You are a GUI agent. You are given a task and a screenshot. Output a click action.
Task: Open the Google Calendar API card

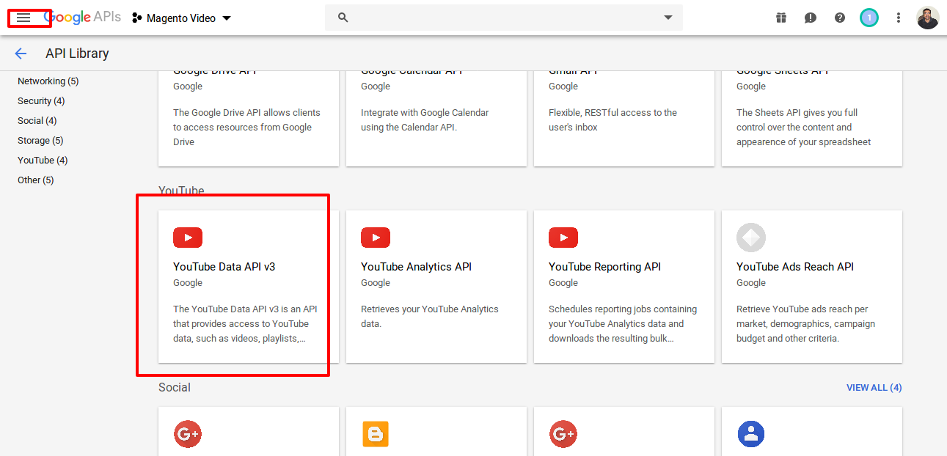click(x=436, y=119)
